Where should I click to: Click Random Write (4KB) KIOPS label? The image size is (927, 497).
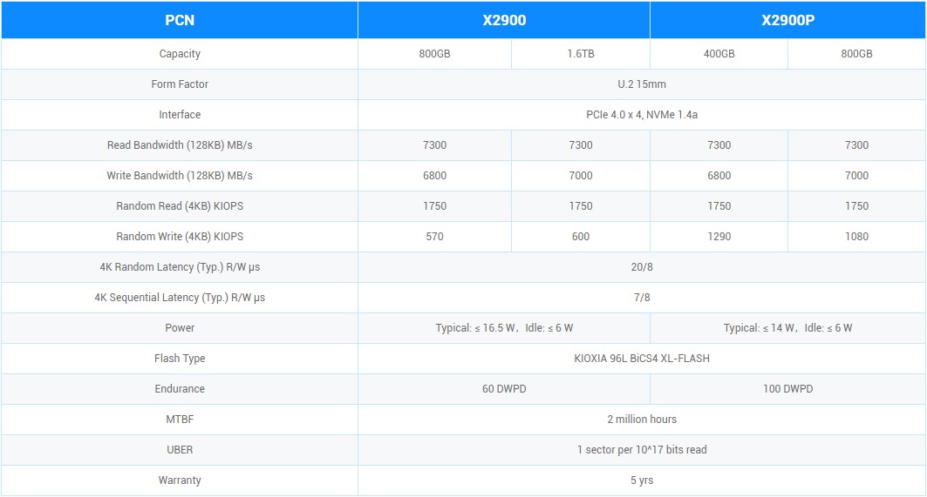click(x=180, y=237)
